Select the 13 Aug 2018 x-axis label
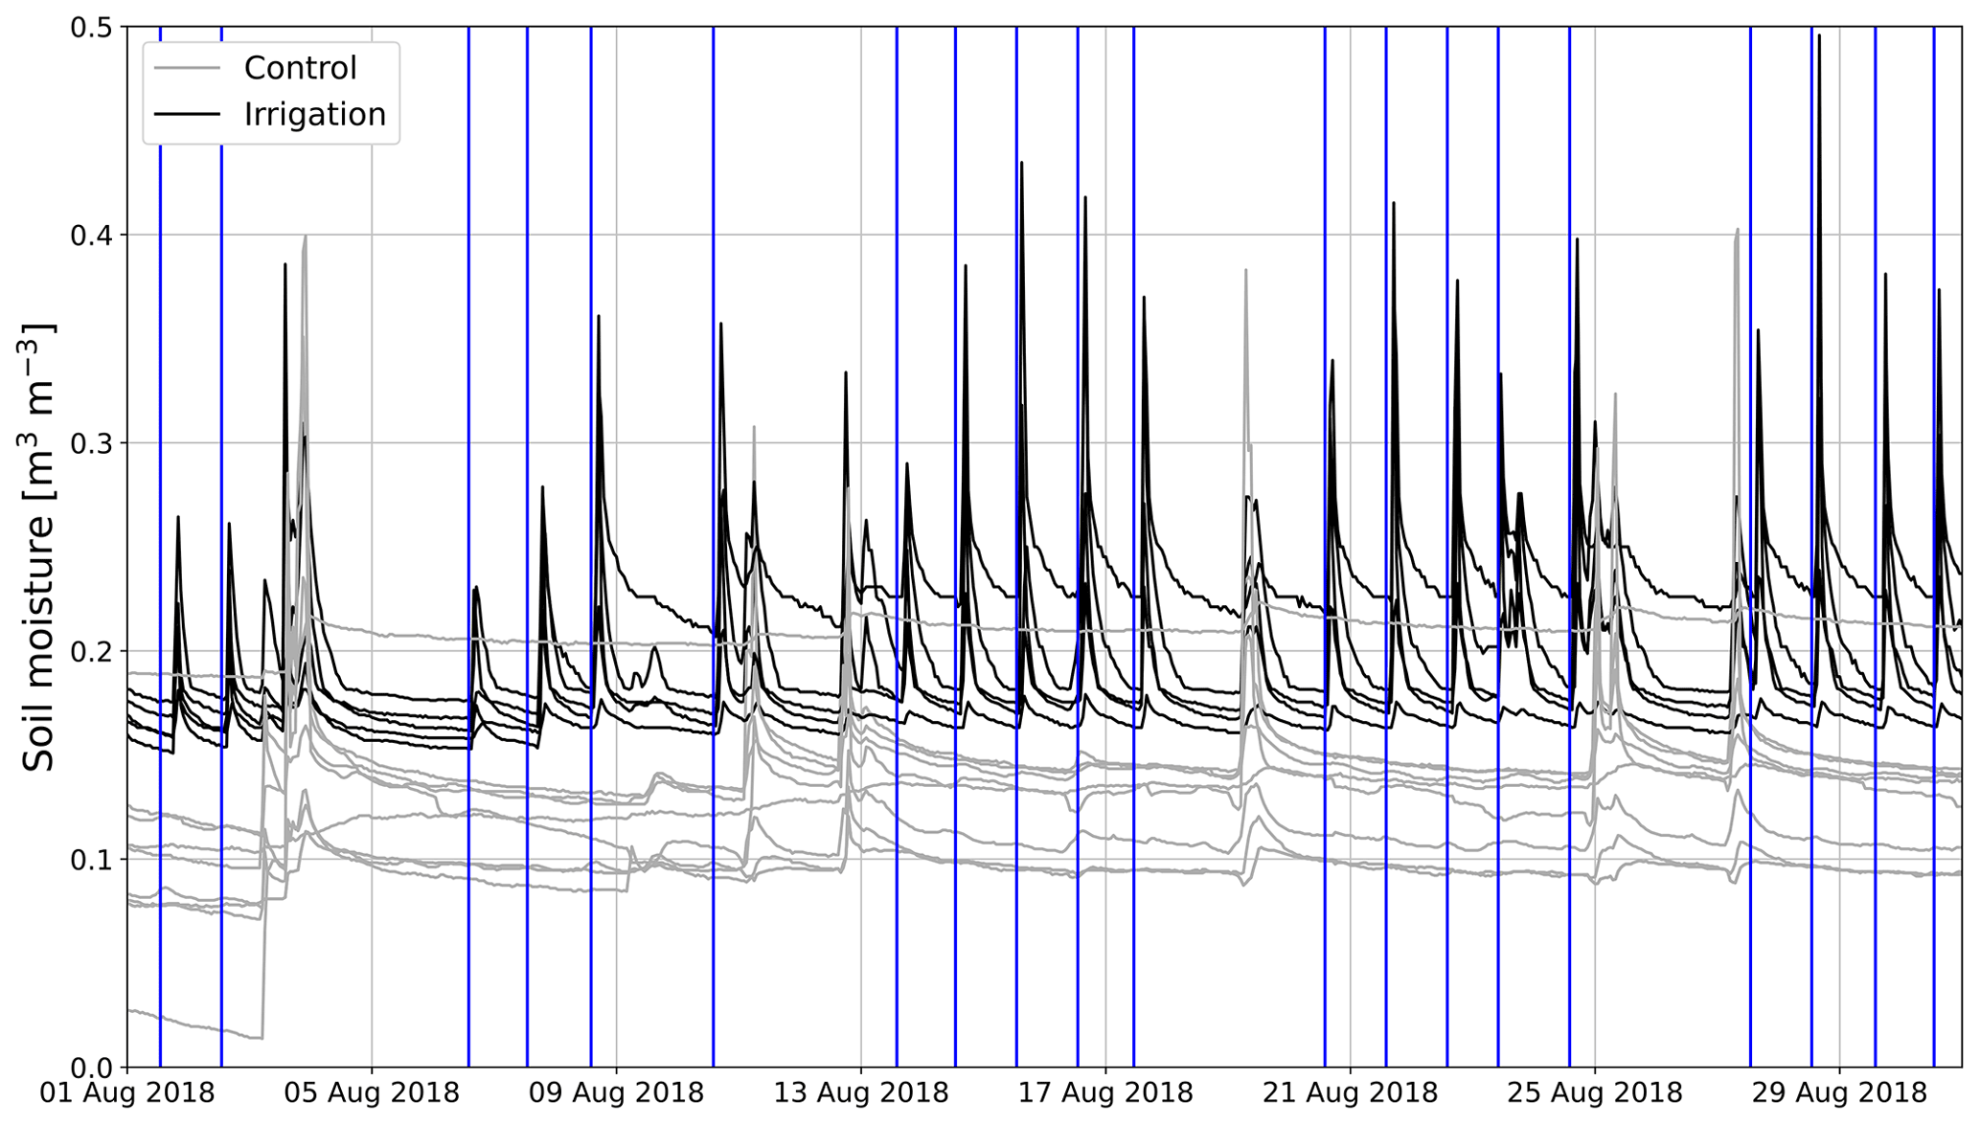The height and width of the screenshot is (1125, 1980). click(x=860, y=1093)
